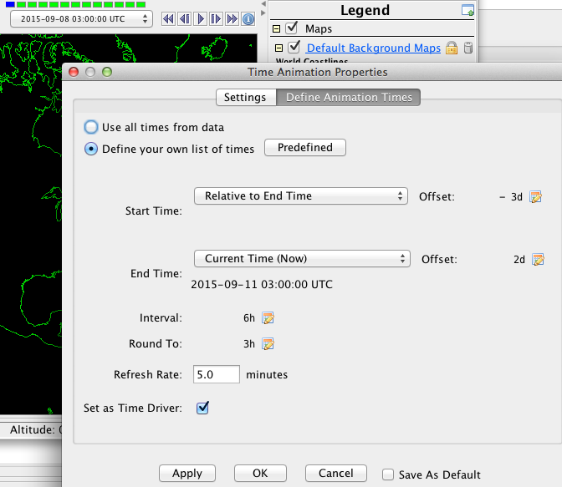Open the End Time 'Current Time (Now)' dropdown

tap(302, 259)
